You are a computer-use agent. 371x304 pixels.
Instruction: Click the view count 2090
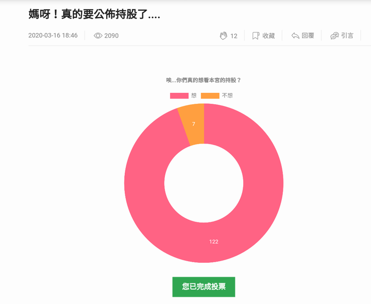(x=111, y=36)
